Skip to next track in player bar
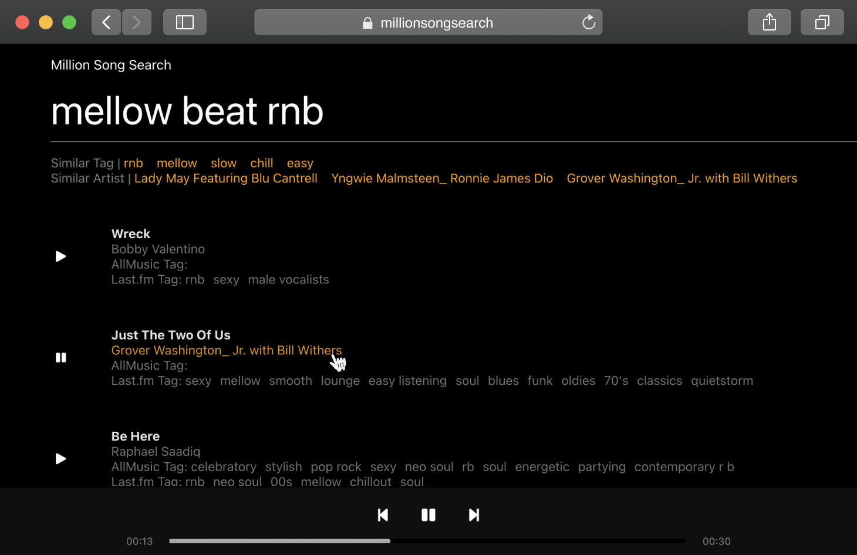 pos(474,515)
